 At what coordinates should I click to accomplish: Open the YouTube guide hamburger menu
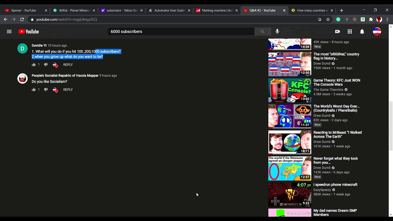pos(9,32)
